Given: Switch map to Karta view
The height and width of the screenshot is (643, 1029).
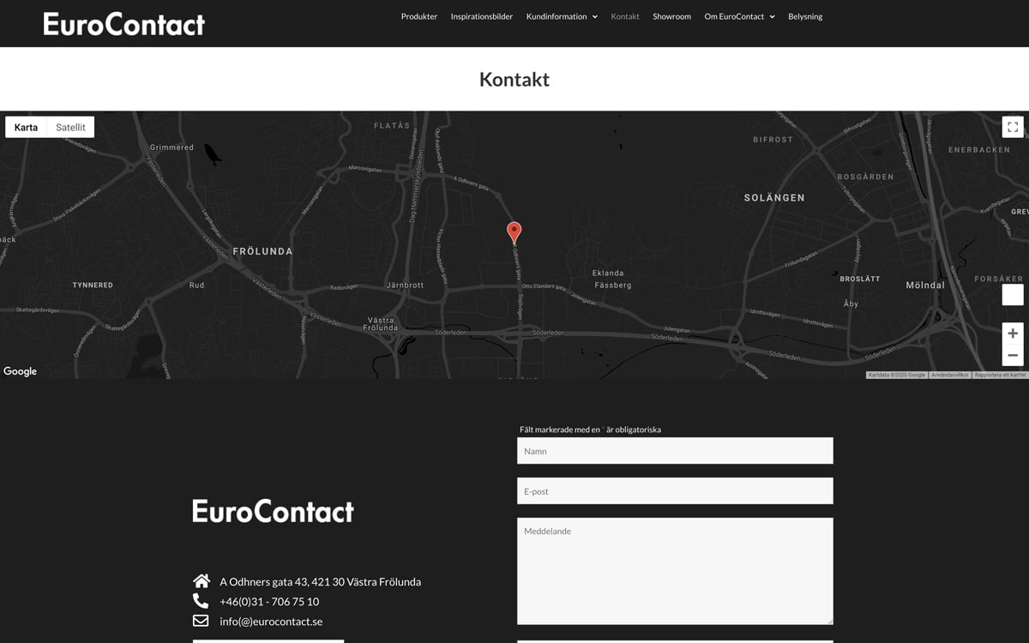Looking at the screenshot, I should [x=26, y=127].
